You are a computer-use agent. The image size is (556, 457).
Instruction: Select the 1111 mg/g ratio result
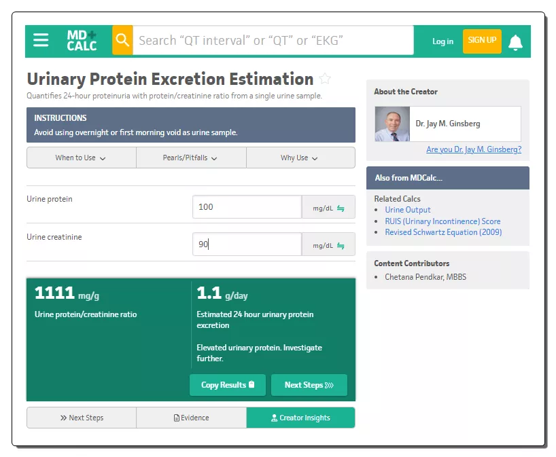[x=67, y=293]
